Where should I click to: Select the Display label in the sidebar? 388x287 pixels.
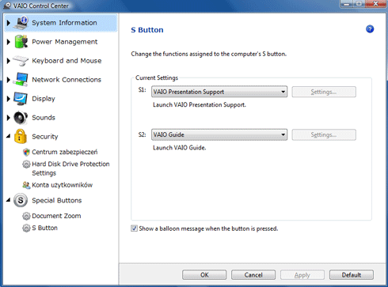click(44, 99)
